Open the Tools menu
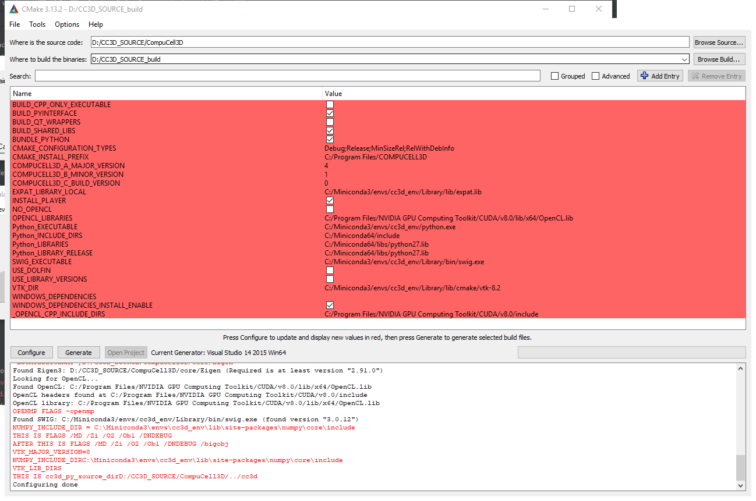 (x=37, y=24)
